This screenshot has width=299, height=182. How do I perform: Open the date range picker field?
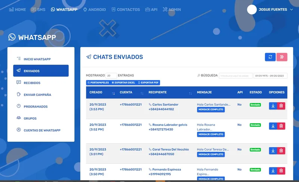pyautogui.click(x=270, y=75)
